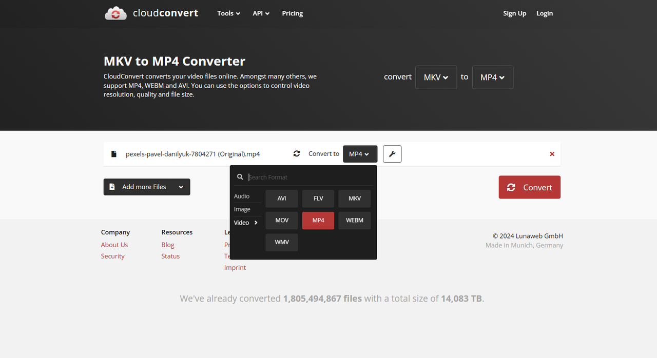This screenshot has height=358, width=657.
Task: Go to the Pricing page
Action: pos(293,13)
